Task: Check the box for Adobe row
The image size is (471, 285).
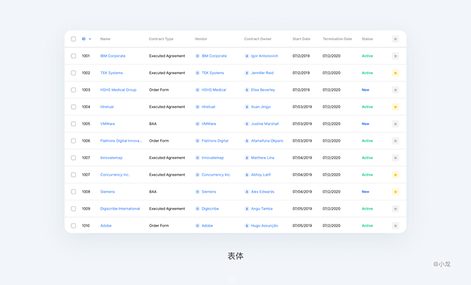Action: [x=73, y=226]
